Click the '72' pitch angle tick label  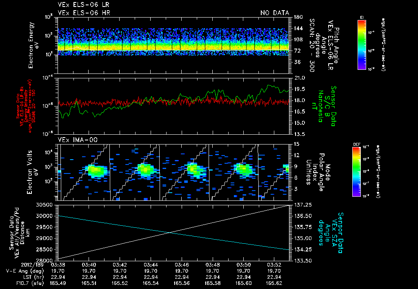pos(297,51)
